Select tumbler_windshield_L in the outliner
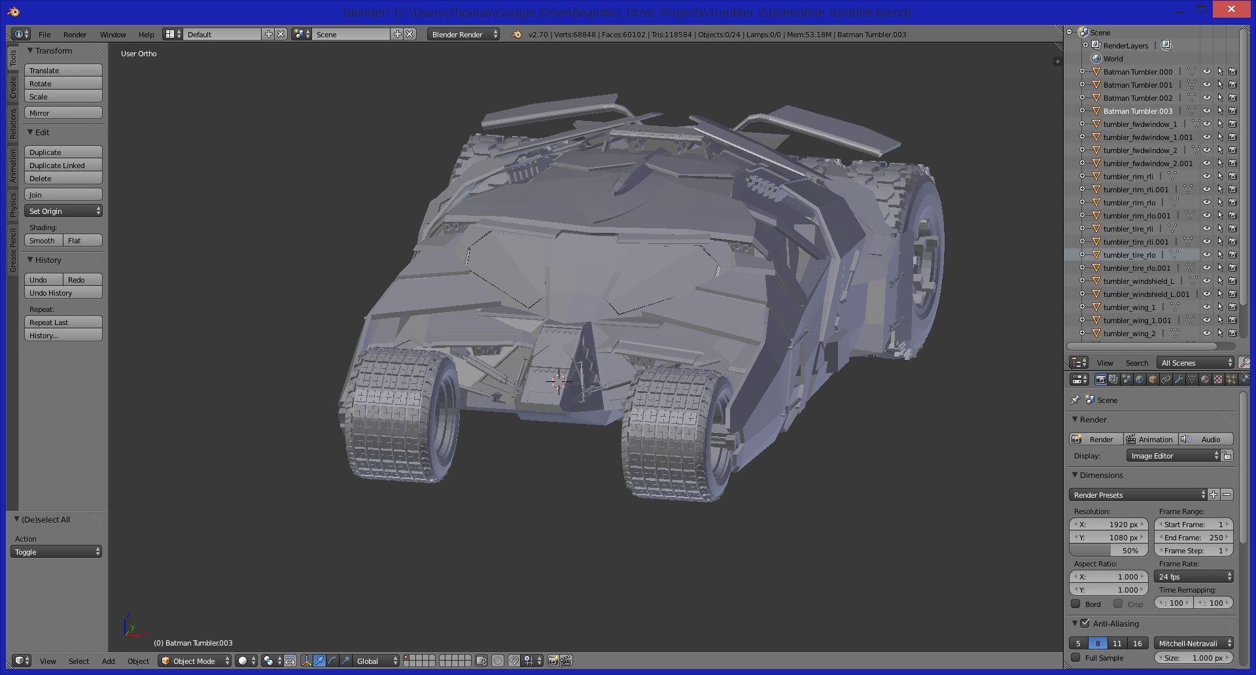This screenshot has height=675, width=1256. [x=1138, y=281]
